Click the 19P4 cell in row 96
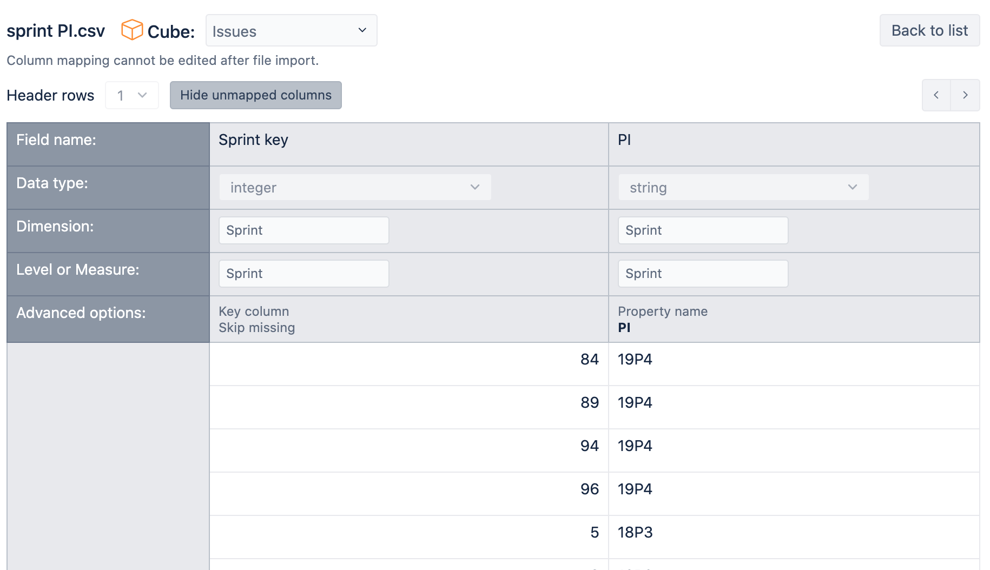Viewport: 990px width, 570px height. click(794, 494)
